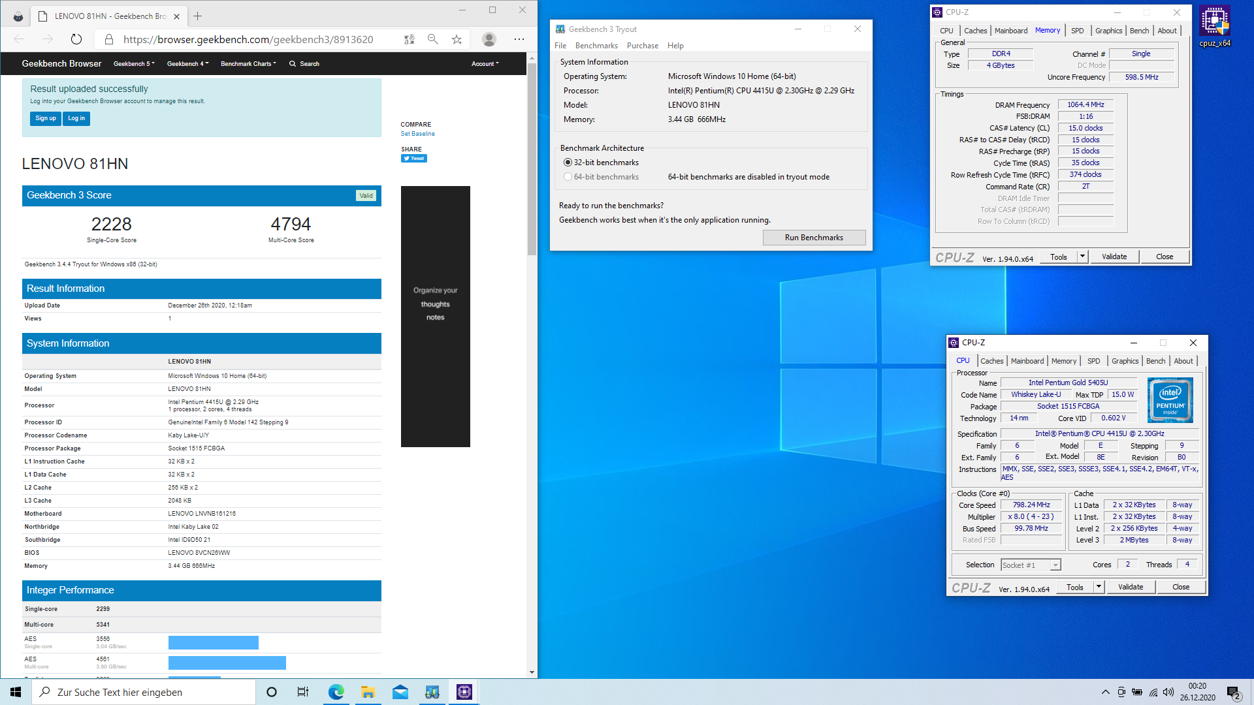The height and width of the screenshot is (705, 1254).
Task: Open Mail app from taskbar
Action: point(400,692)
